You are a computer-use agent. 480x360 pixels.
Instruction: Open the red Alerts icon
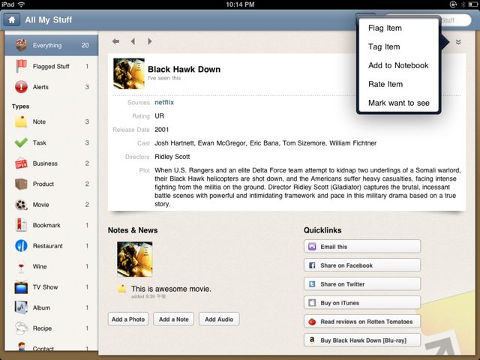point(21,87)
